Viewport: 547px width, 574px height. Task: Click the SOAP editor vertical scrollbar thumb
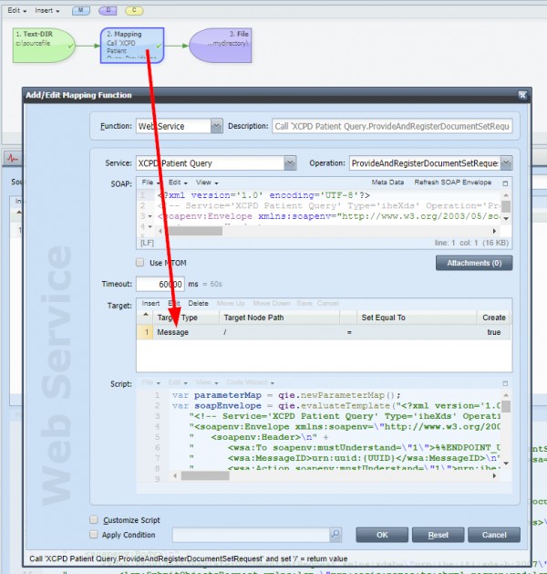click(506, 206)
